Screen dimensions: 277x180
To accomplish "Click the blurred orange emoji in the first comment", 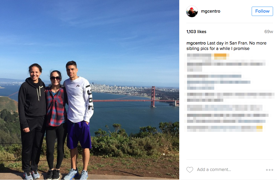I will pyautogui.click(x=220, y=56).
